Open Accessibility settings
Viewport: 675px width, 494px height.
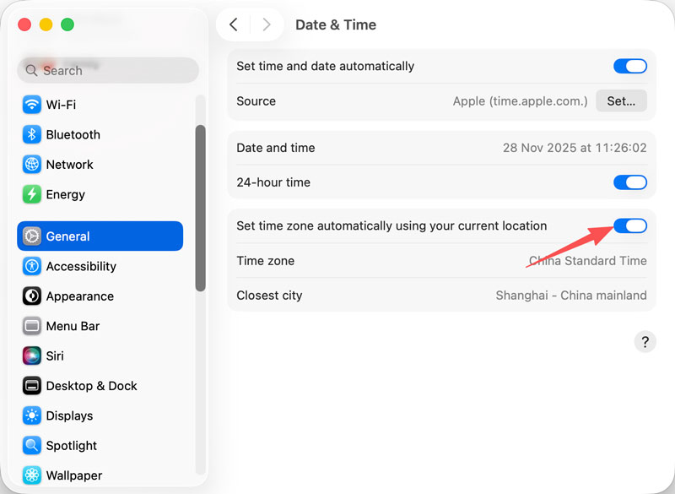click(x=81, y=266)
